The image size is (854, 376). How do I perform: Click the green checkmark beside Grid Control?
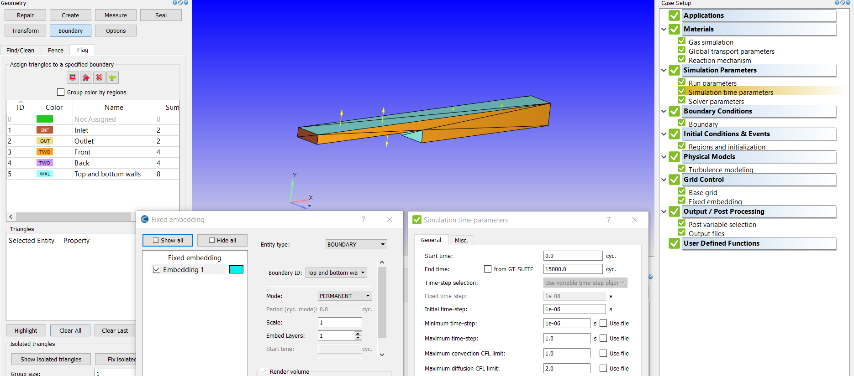pos(674,180)
